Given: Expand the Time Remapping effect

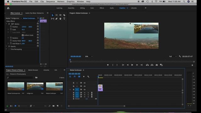Looking at the screenshot, I should 6,49.
